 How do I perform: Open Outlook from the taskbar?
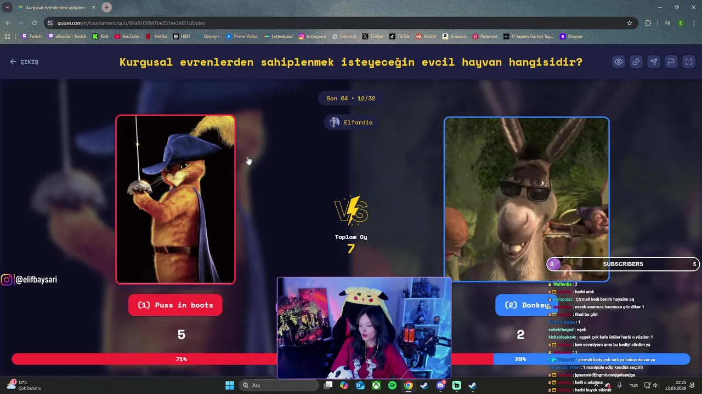(360, 385)
